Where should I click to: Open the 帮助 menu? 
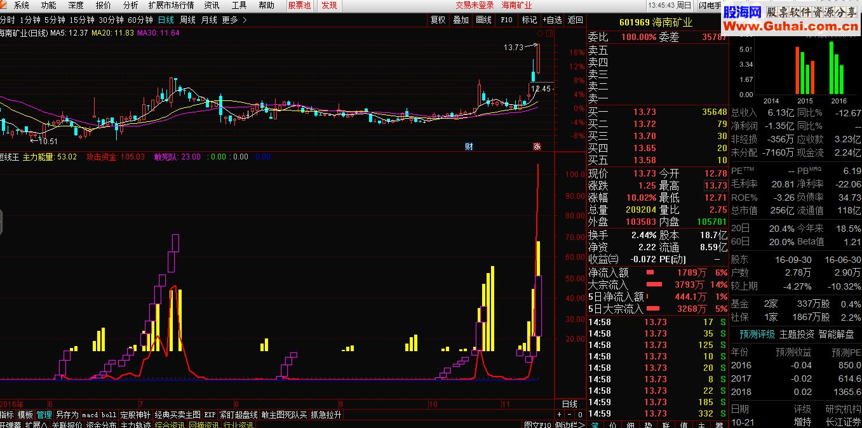[x=267, y=5]
